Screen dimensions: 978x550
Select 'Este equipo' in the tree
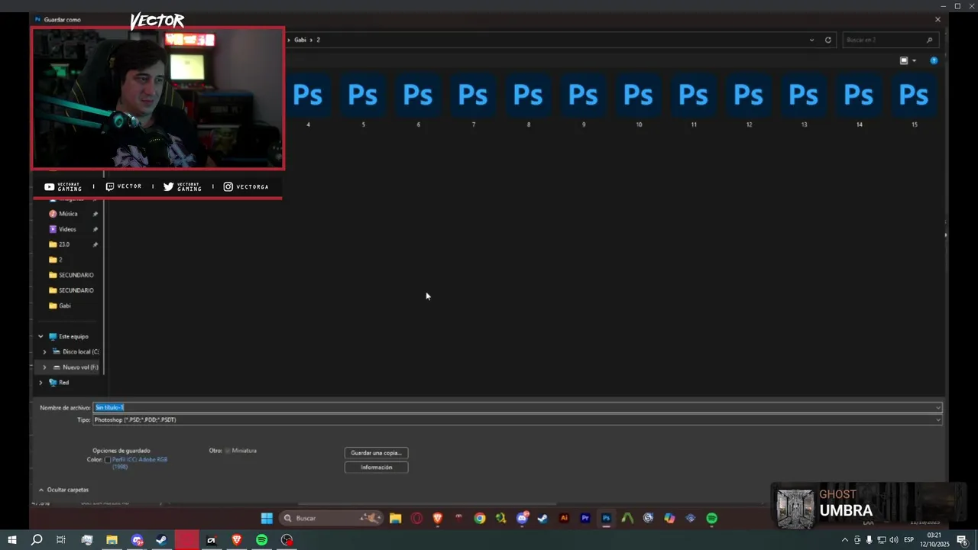tap(73, 336)
